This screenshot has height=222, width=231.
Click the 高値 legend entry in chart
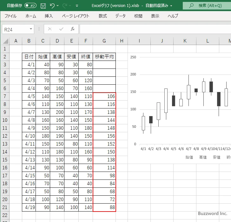(203, 157)
